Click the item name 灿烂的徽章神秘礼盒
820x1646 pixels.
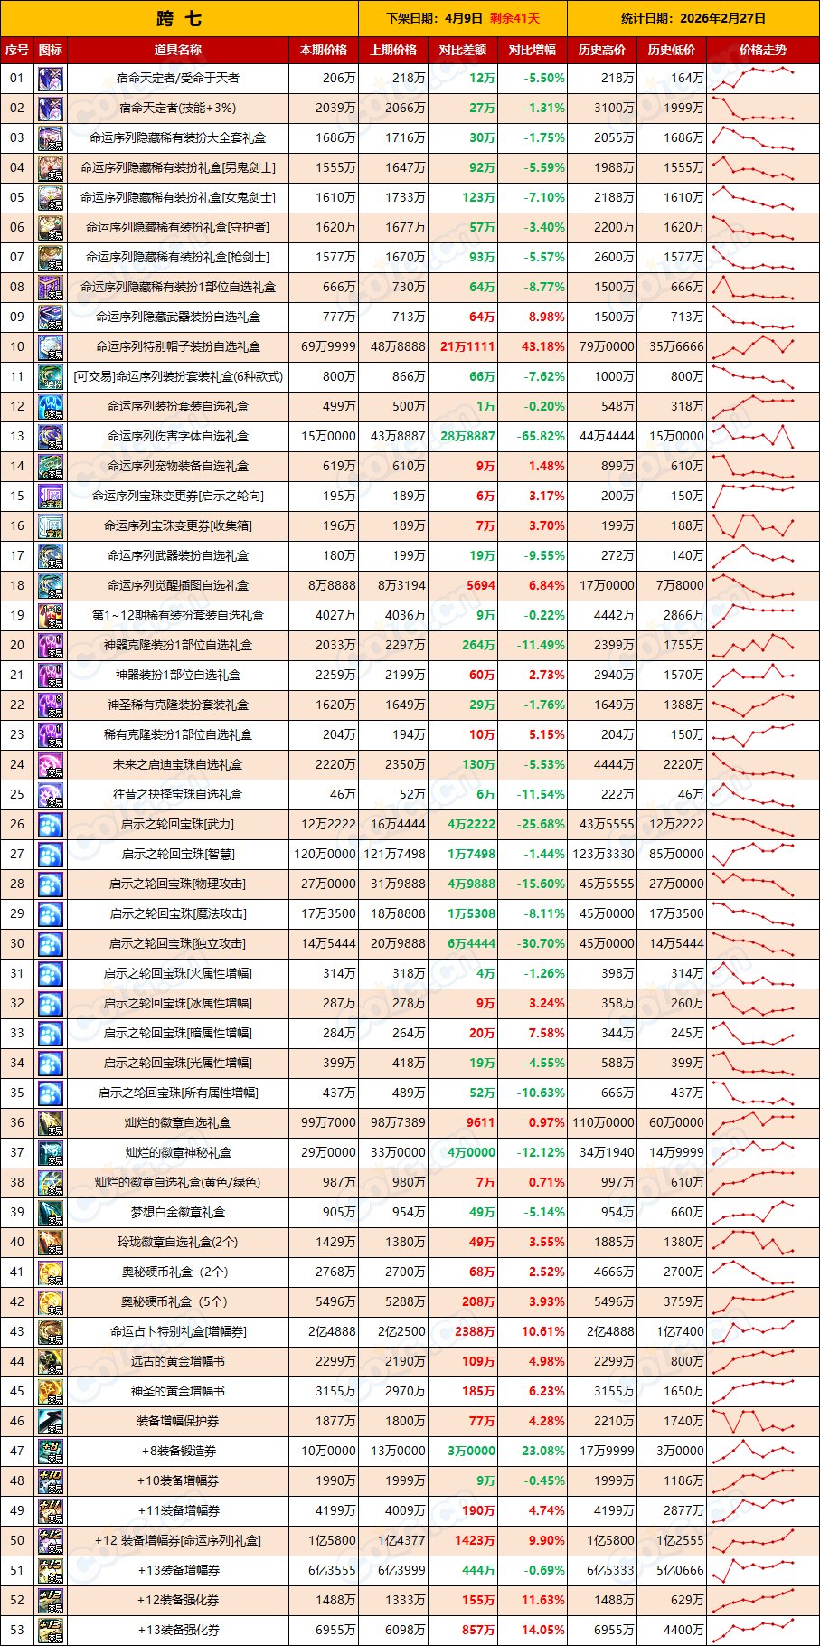pyautogui.click(x=178, y=1153)
